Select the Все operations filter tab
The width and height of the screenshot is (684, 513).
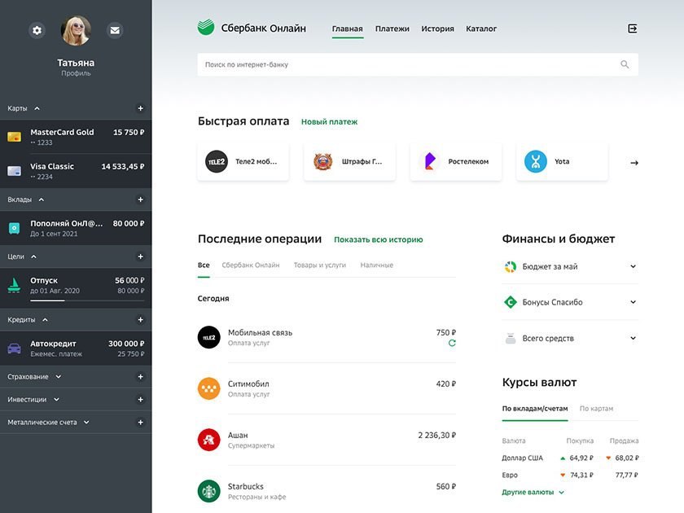(204, 265)
